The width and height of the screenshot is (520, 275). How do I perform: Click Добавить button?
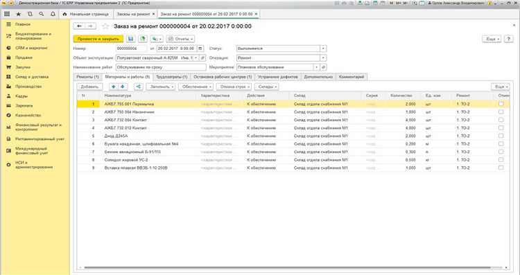coord(89,87)
